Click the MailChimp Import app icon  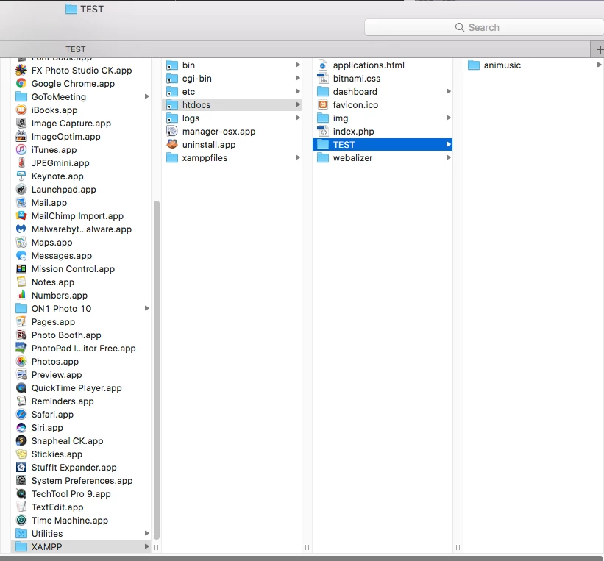[x=21, y=216]
